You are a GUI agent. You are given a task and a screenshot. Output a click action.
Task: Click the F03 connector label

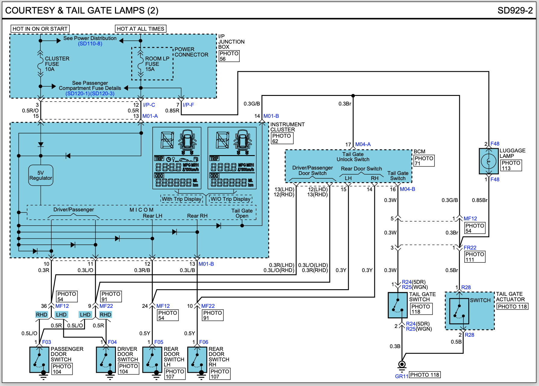47,342
